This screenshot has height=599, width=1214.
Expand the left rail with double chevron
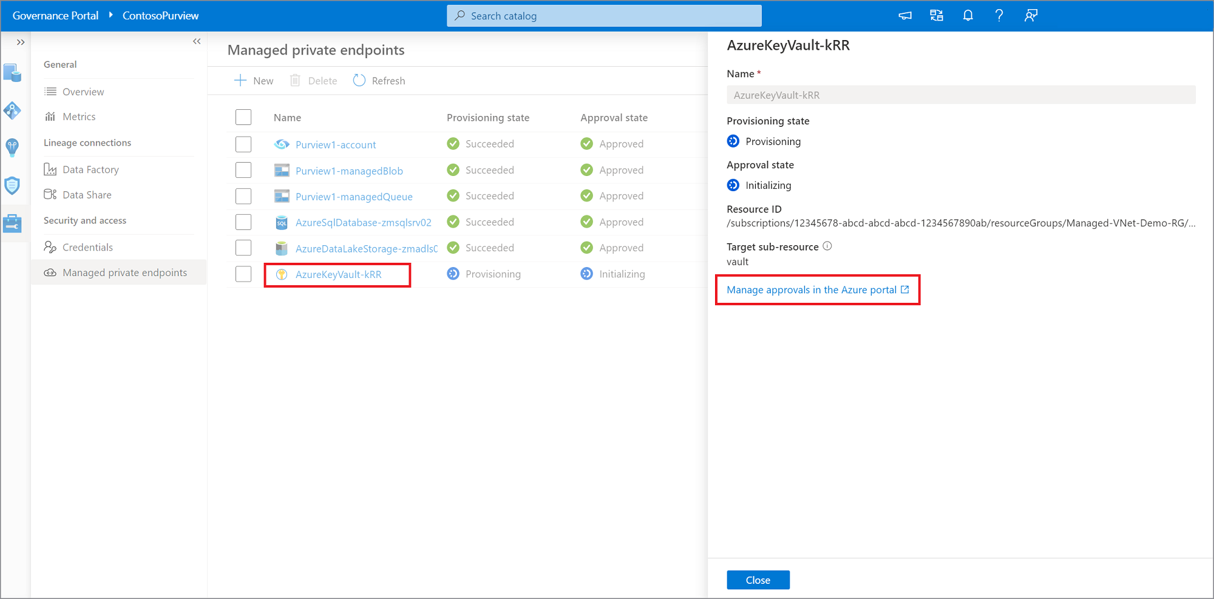click(x=21, y=42)
